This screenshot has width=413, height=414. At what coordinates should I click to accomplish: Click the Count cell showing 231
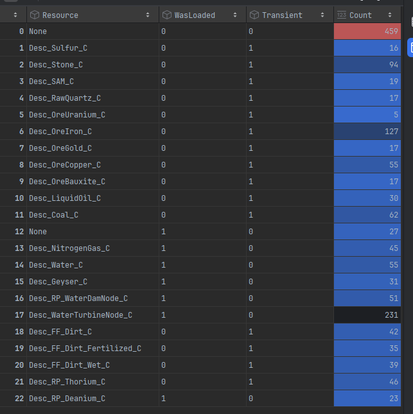point(367,315)
